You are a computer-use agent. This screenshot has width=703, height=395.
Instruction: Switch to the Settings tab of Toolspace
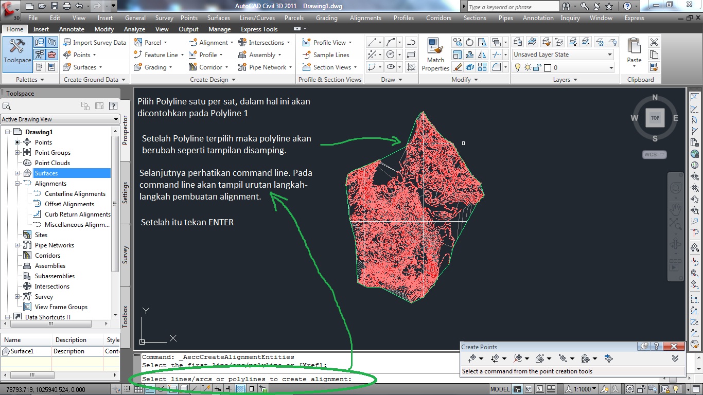(x=125, y=193)
